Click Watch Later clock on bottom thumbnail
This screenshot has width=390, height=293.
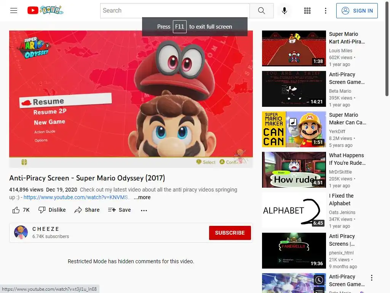[x=319, y=280]
